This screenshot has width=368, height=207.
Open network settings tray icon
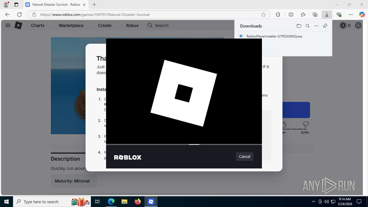pos(333,202)
